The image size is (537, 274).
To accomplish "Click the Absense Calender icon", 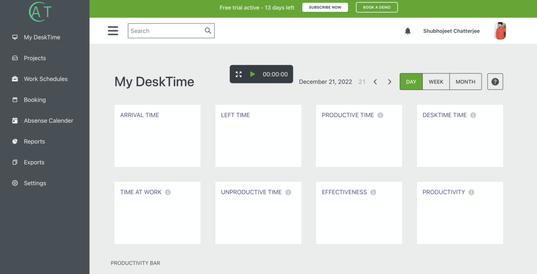I will (x=15, y=120).
